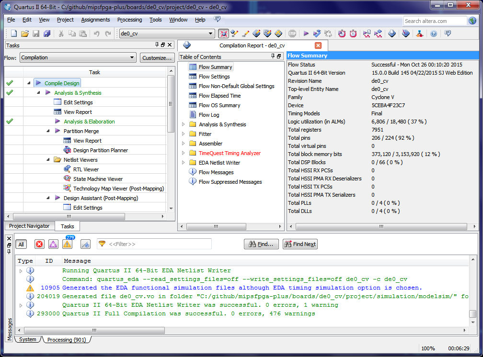Expand the Assembler report folder
Image resolution: width=483 pixels, height=357 pixels.
click(183, 144)
